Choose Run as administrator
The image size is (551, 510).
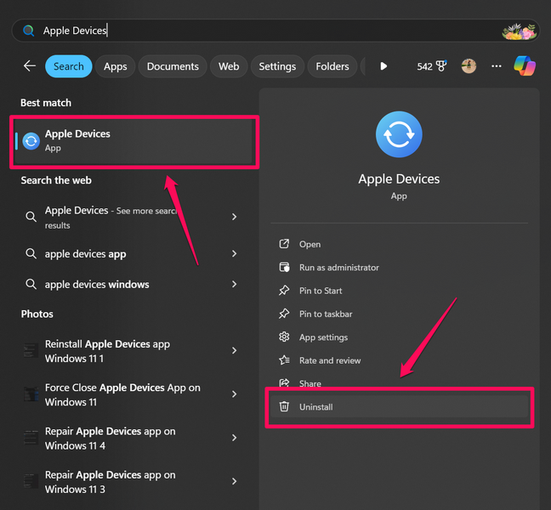pos(338,268)
